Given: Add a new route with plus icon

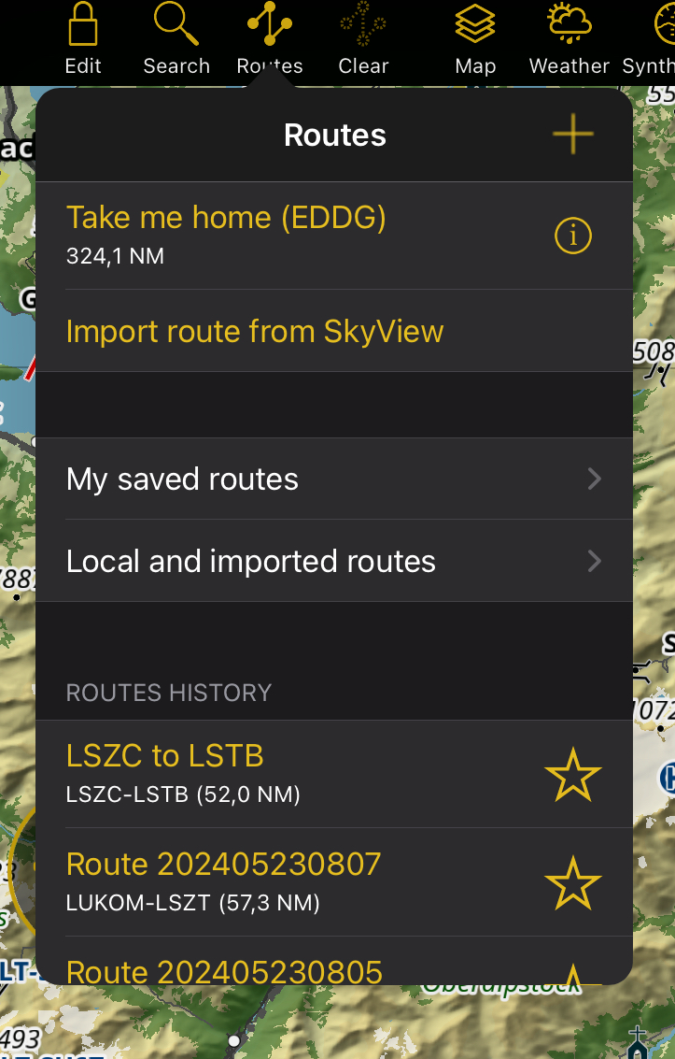Looking at the screenshot, I should tap(573, 134).
